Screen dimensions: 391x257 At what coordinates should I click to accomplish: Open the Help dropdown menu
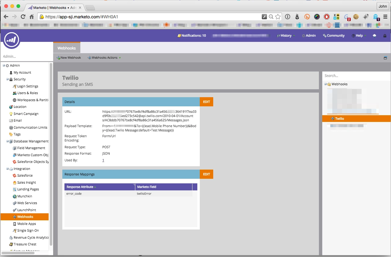(359, 35)
